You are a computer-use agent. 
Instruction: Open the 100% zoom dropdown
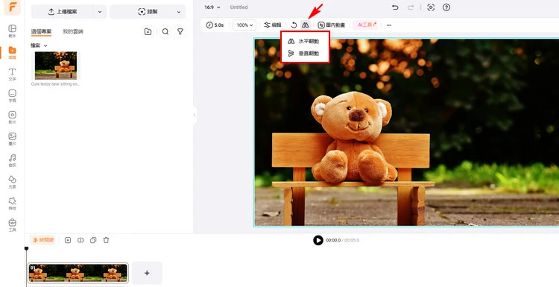[244, 25]
